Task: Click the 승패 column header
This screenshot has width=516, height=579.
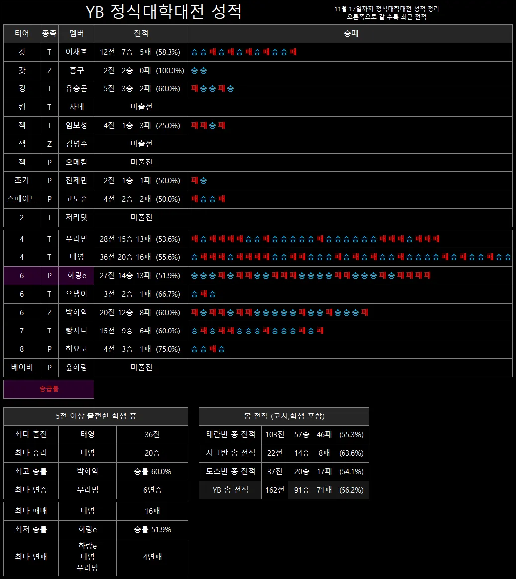Action: 349,33
